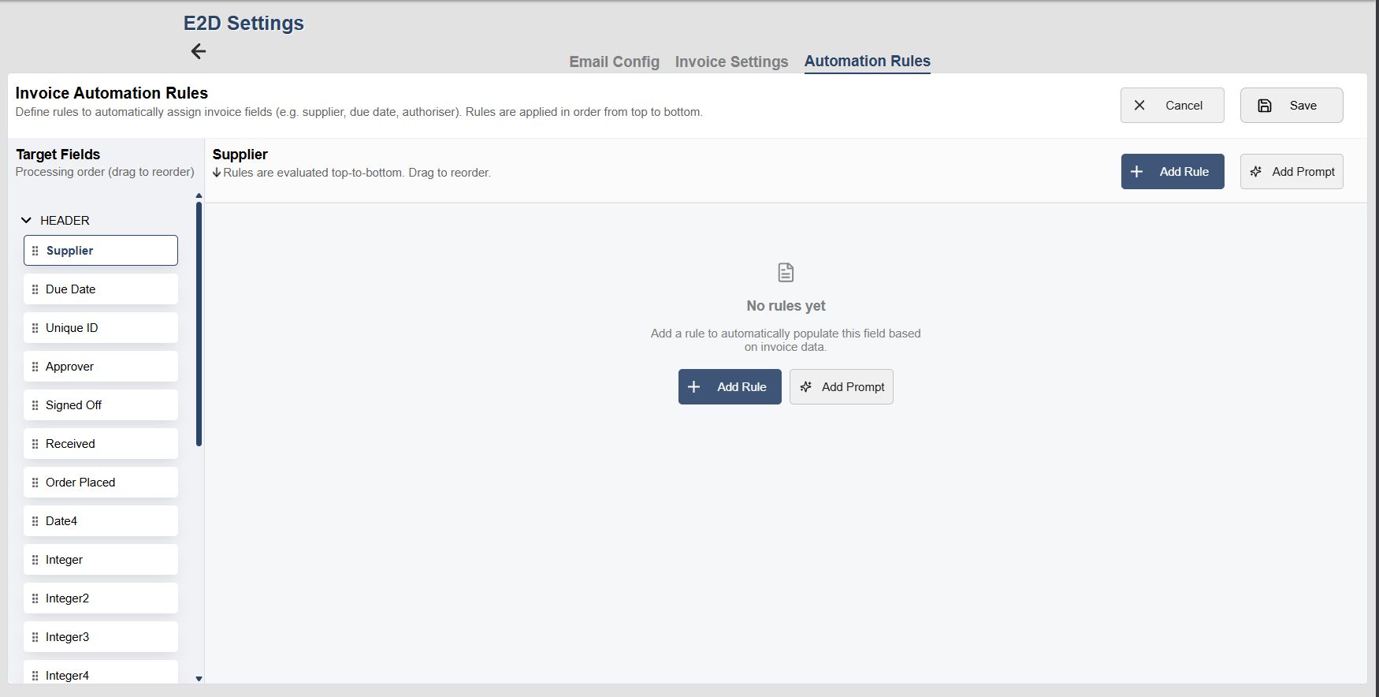Select the Unique ID target field
This screenshot has width=1379, height=697.
101,328
